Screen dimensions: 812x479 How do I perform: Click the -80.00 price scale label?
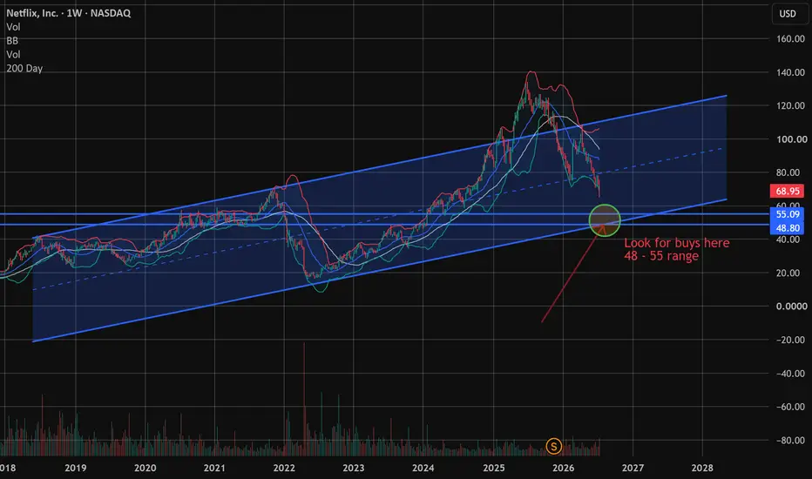point(790,441)
